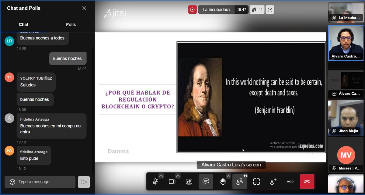Click muted mic icon on La Incubadora tile
365x195 pixels.
tap(334, 18)
